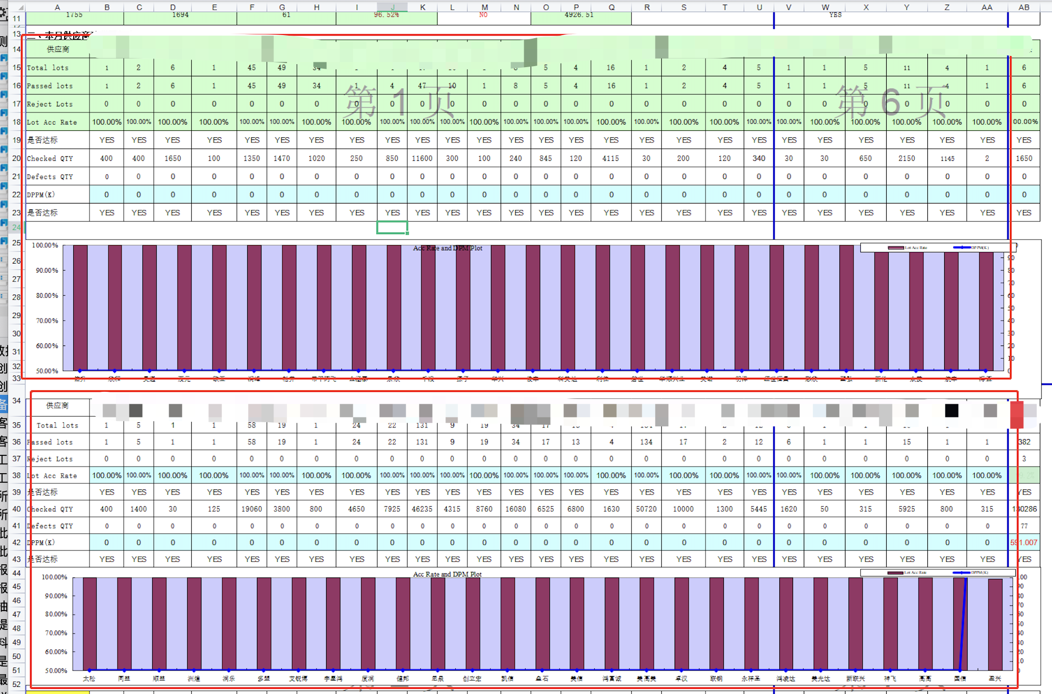
Task: Select column Q header
Action: point(611,7)
